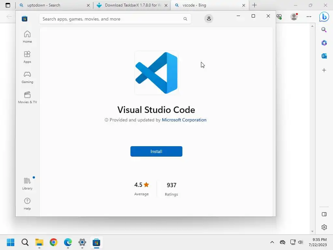Screen dimensions: 333x250
Task: Open Microsoft 365 in Edge sidebar
Action: pyautogui.click(x=324, y=43)
